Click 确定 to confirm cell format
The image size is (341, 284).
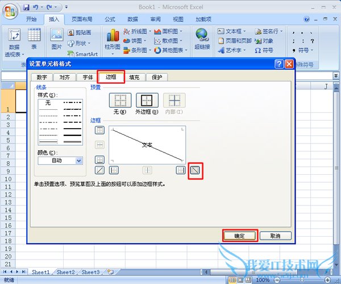pos(240,236)
